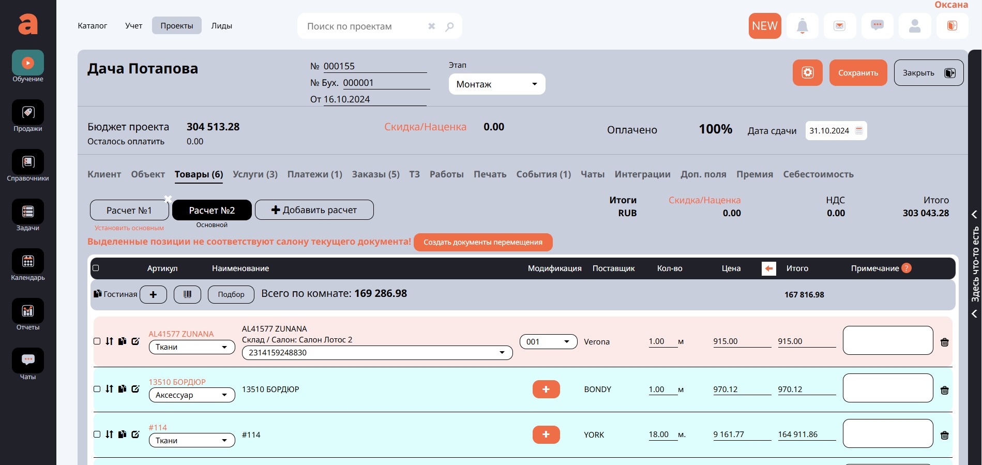Click the Дата сдачи date field
Viewport: 982px width, 465px height.
tap(835, 131)
